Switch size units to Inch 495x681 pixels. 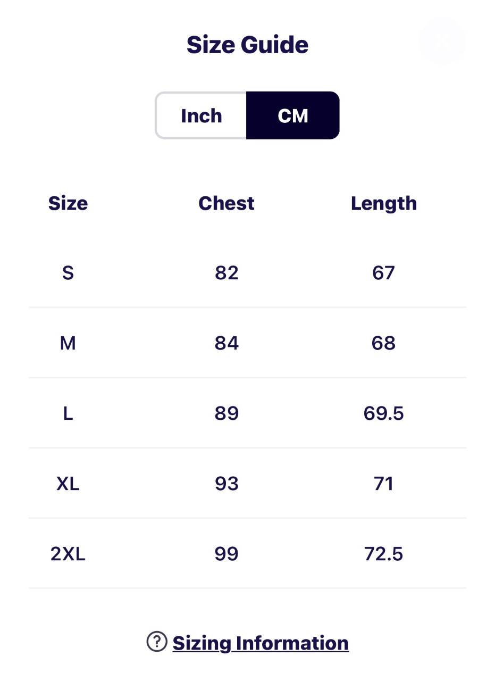(x=202, y=115)
